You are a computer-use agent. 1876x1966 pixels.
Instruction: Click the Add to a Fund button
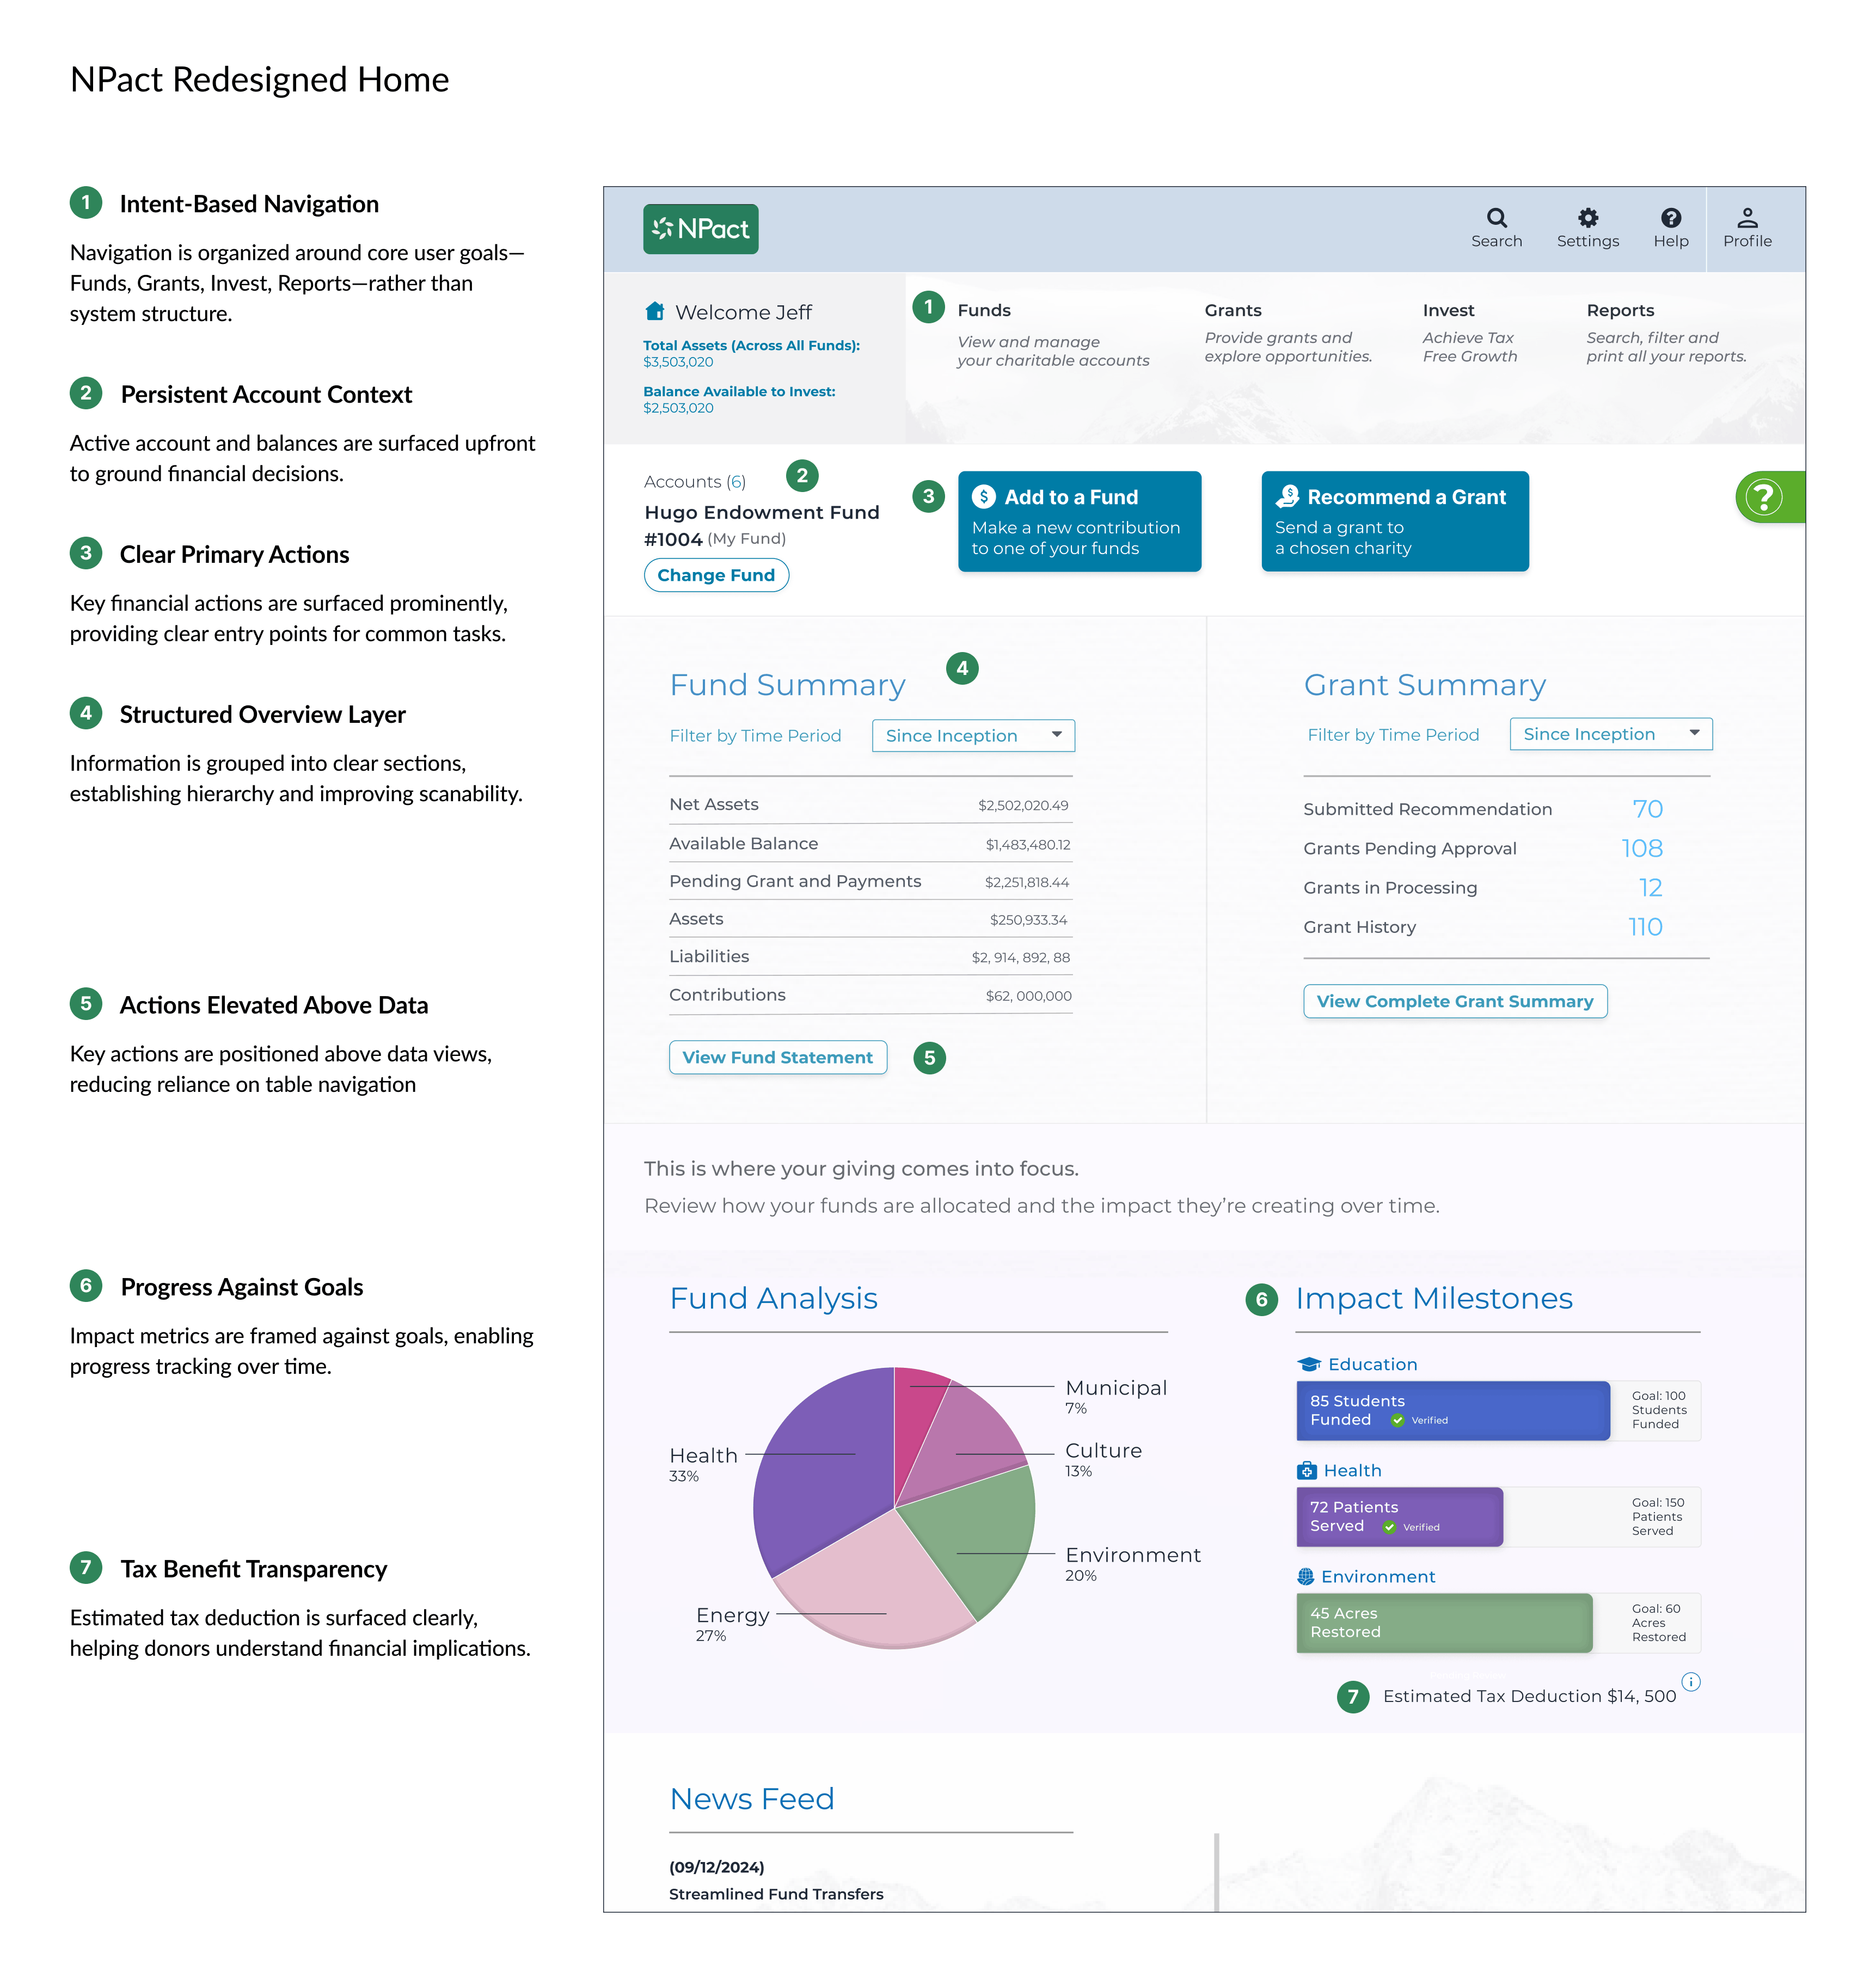(1079, 521)
